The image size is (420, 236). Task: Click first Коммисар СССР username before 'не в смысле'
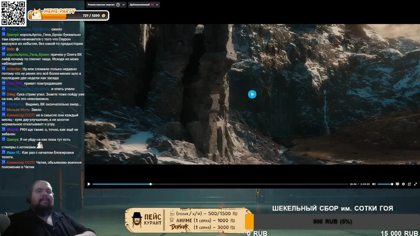21,115
